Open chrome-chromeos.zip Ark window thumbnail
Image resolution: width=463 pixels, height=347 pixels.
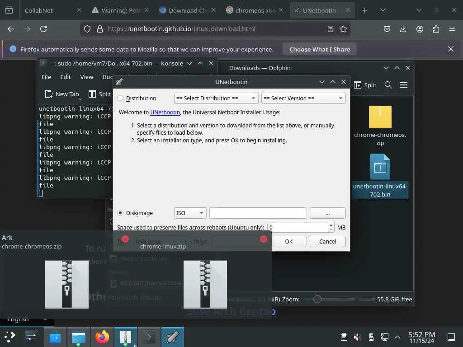tap(67, 285)
